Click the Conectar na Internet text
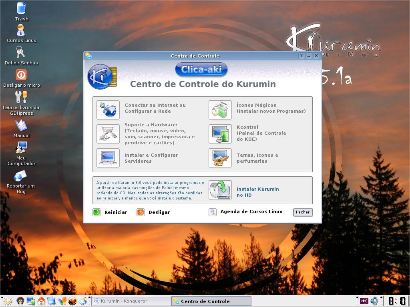This screenshot has width=410, height=307. (x=155, y=108)
